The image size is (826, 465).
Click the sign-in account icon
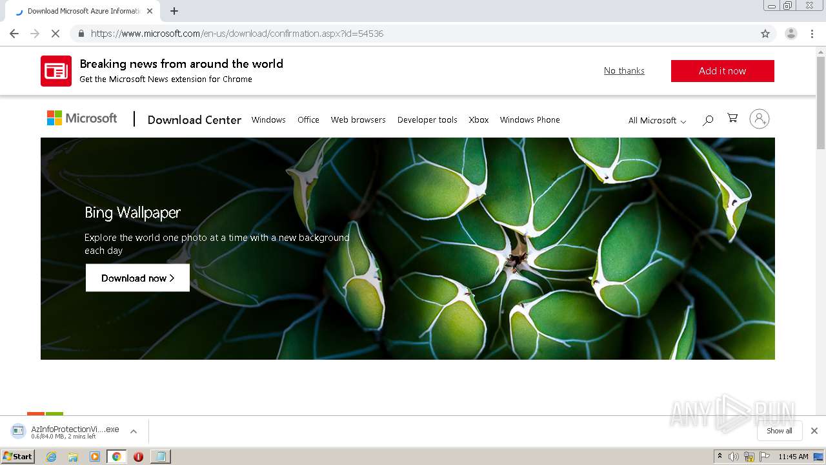pos(760,119)
